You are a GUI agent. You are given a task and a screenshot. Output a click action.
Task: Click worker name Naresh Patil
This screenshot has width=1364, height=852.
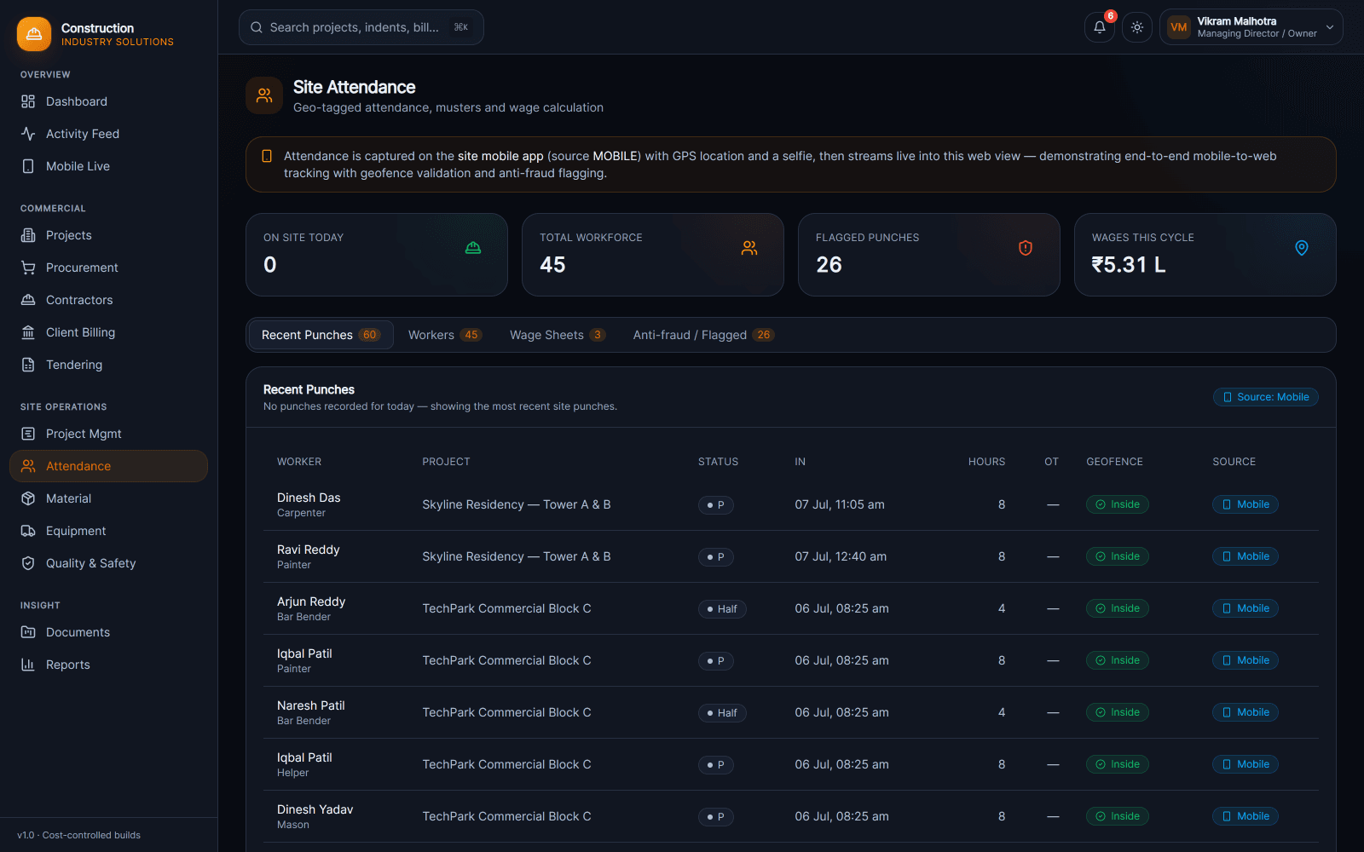[310, 705]
